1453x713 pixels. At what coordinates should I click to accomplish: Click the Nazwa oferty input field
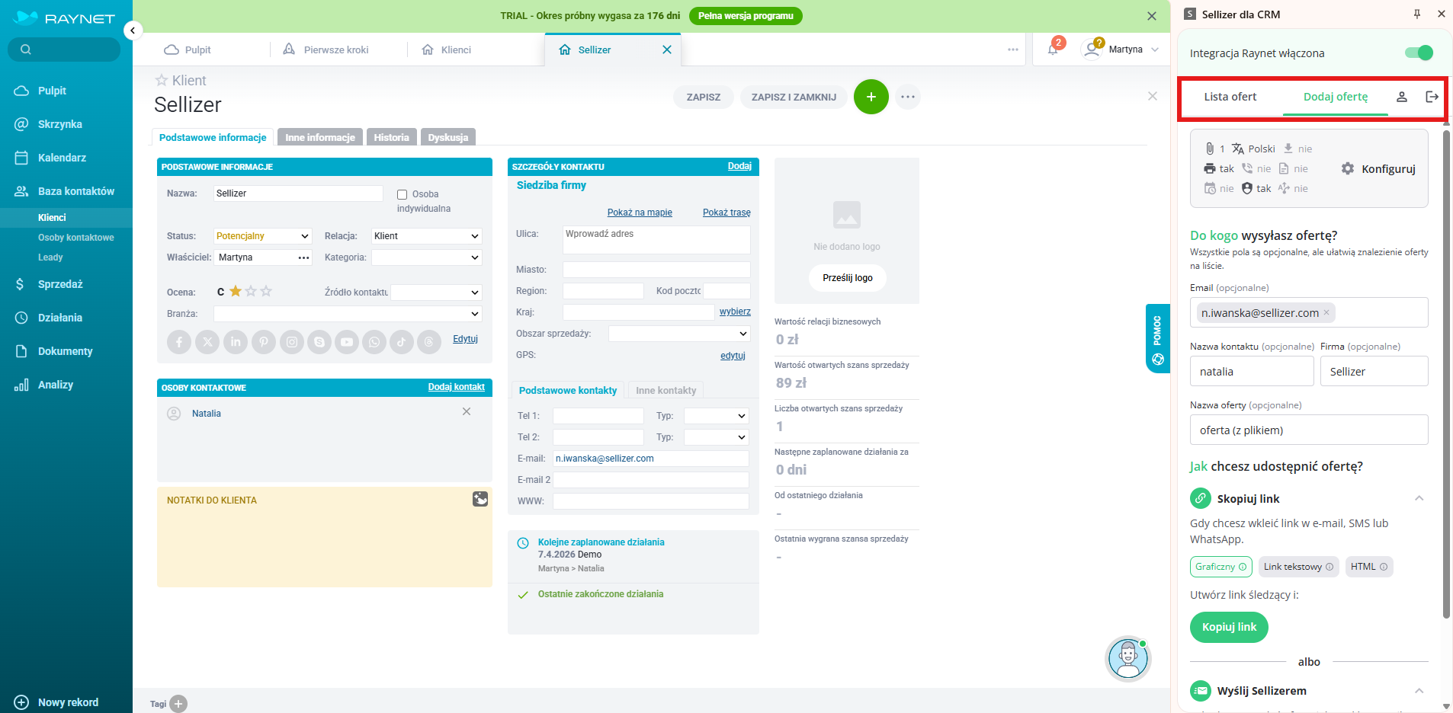(1308, 430)
